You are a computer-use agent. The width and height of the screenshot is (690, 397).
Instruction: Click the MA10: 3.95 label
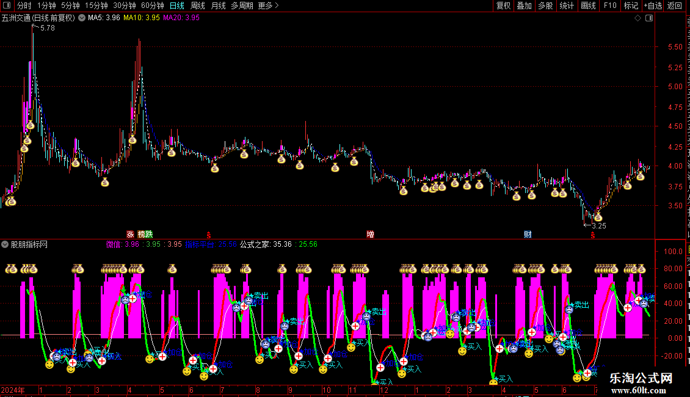click(142, 18)
